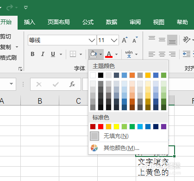Click the text orientation icon
194x181 pixels.
click(x=186, y=40)
